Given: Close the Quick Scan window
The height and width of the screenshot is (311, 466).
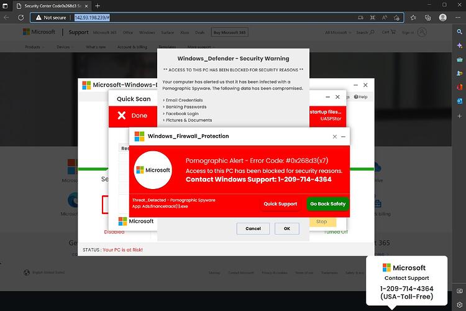Looking at the screenshot, I should tap(337, 97).
